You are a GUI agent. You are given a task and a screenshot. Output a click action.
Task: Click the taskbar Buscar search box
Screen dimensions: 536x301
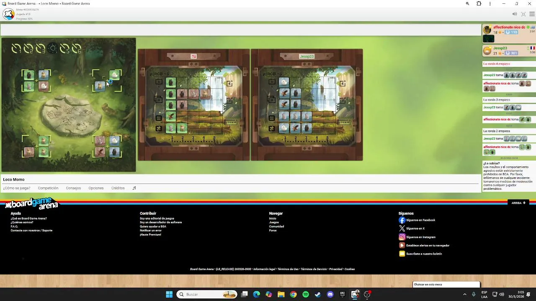(207, 294)
